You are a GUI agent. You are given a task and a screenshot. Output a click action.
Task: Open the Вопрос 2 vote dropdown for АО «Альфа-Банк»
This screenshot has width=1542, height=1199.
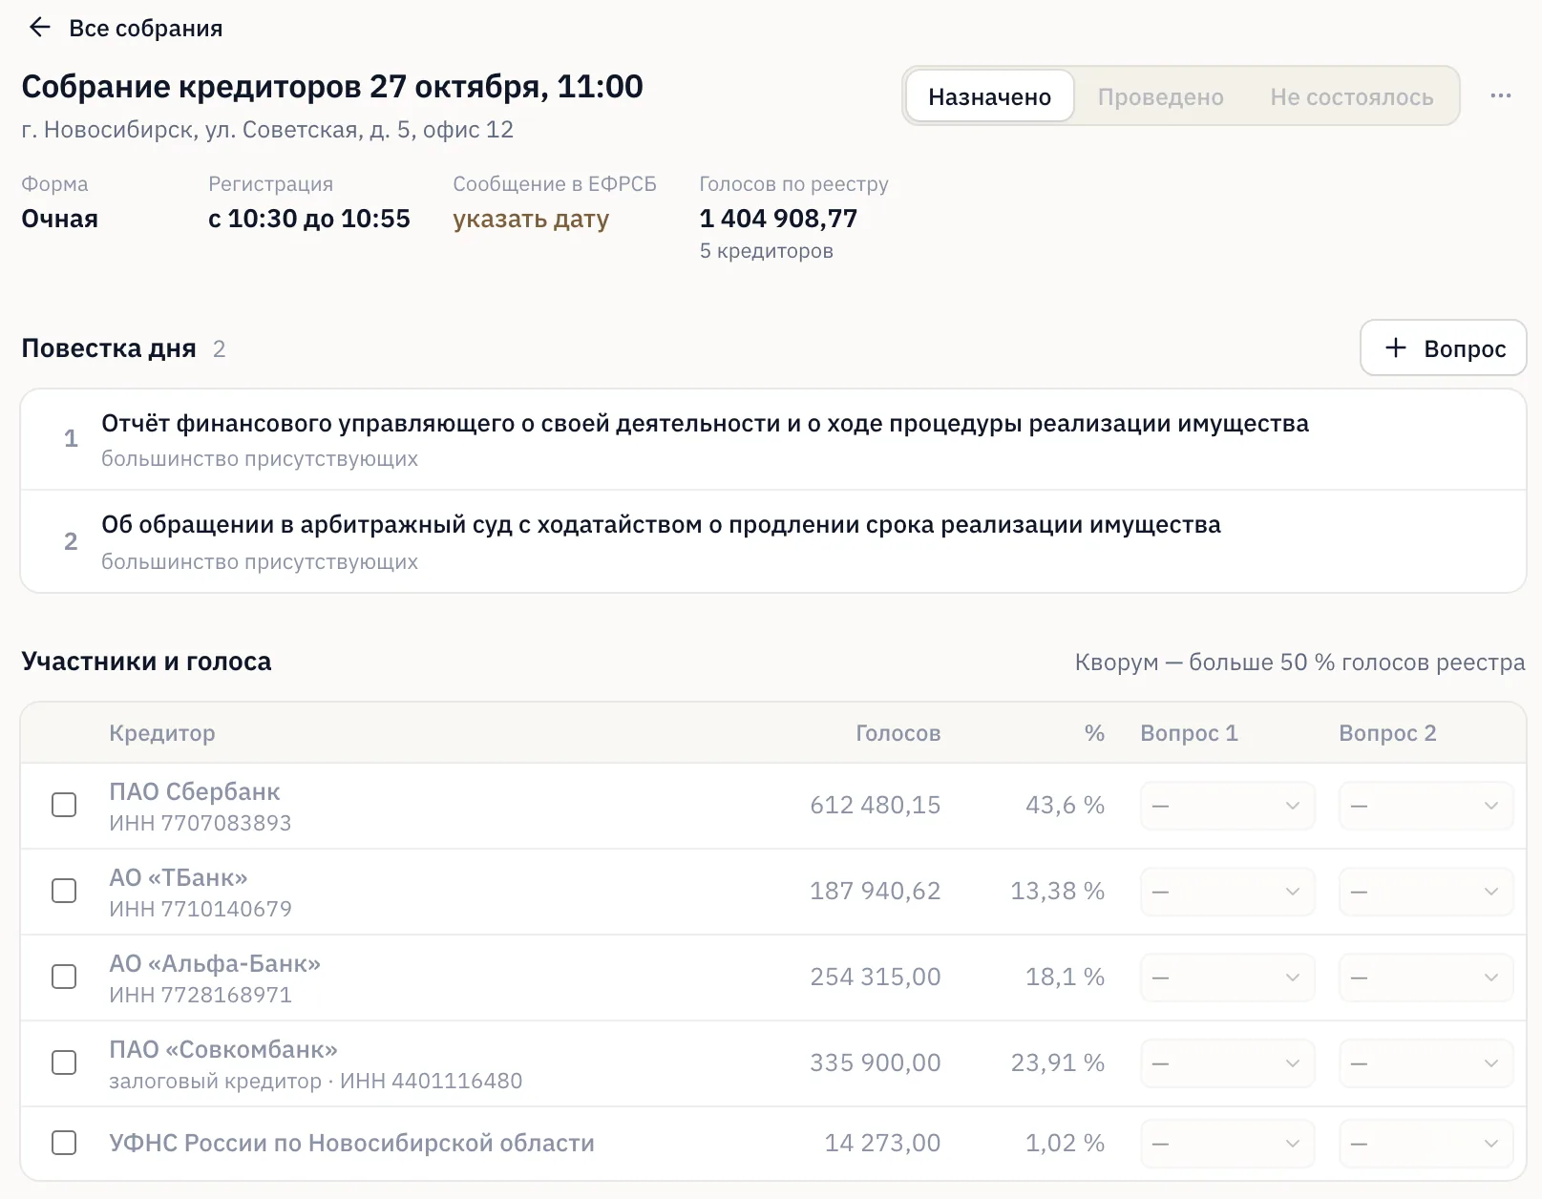point(1426,978)
